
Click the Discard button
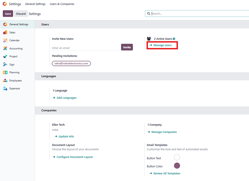point(21,14)
